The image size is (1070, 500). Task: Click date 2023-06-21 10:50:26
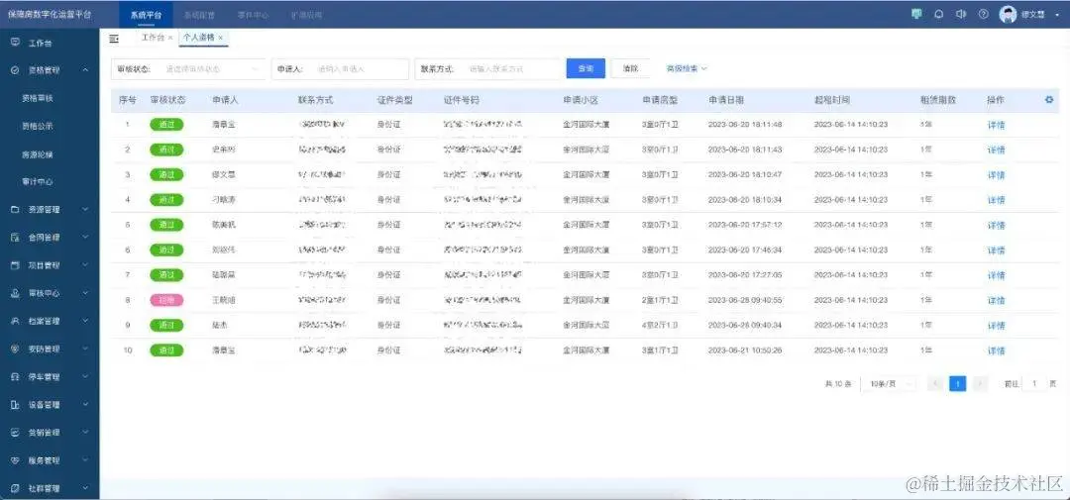[745, 350]
